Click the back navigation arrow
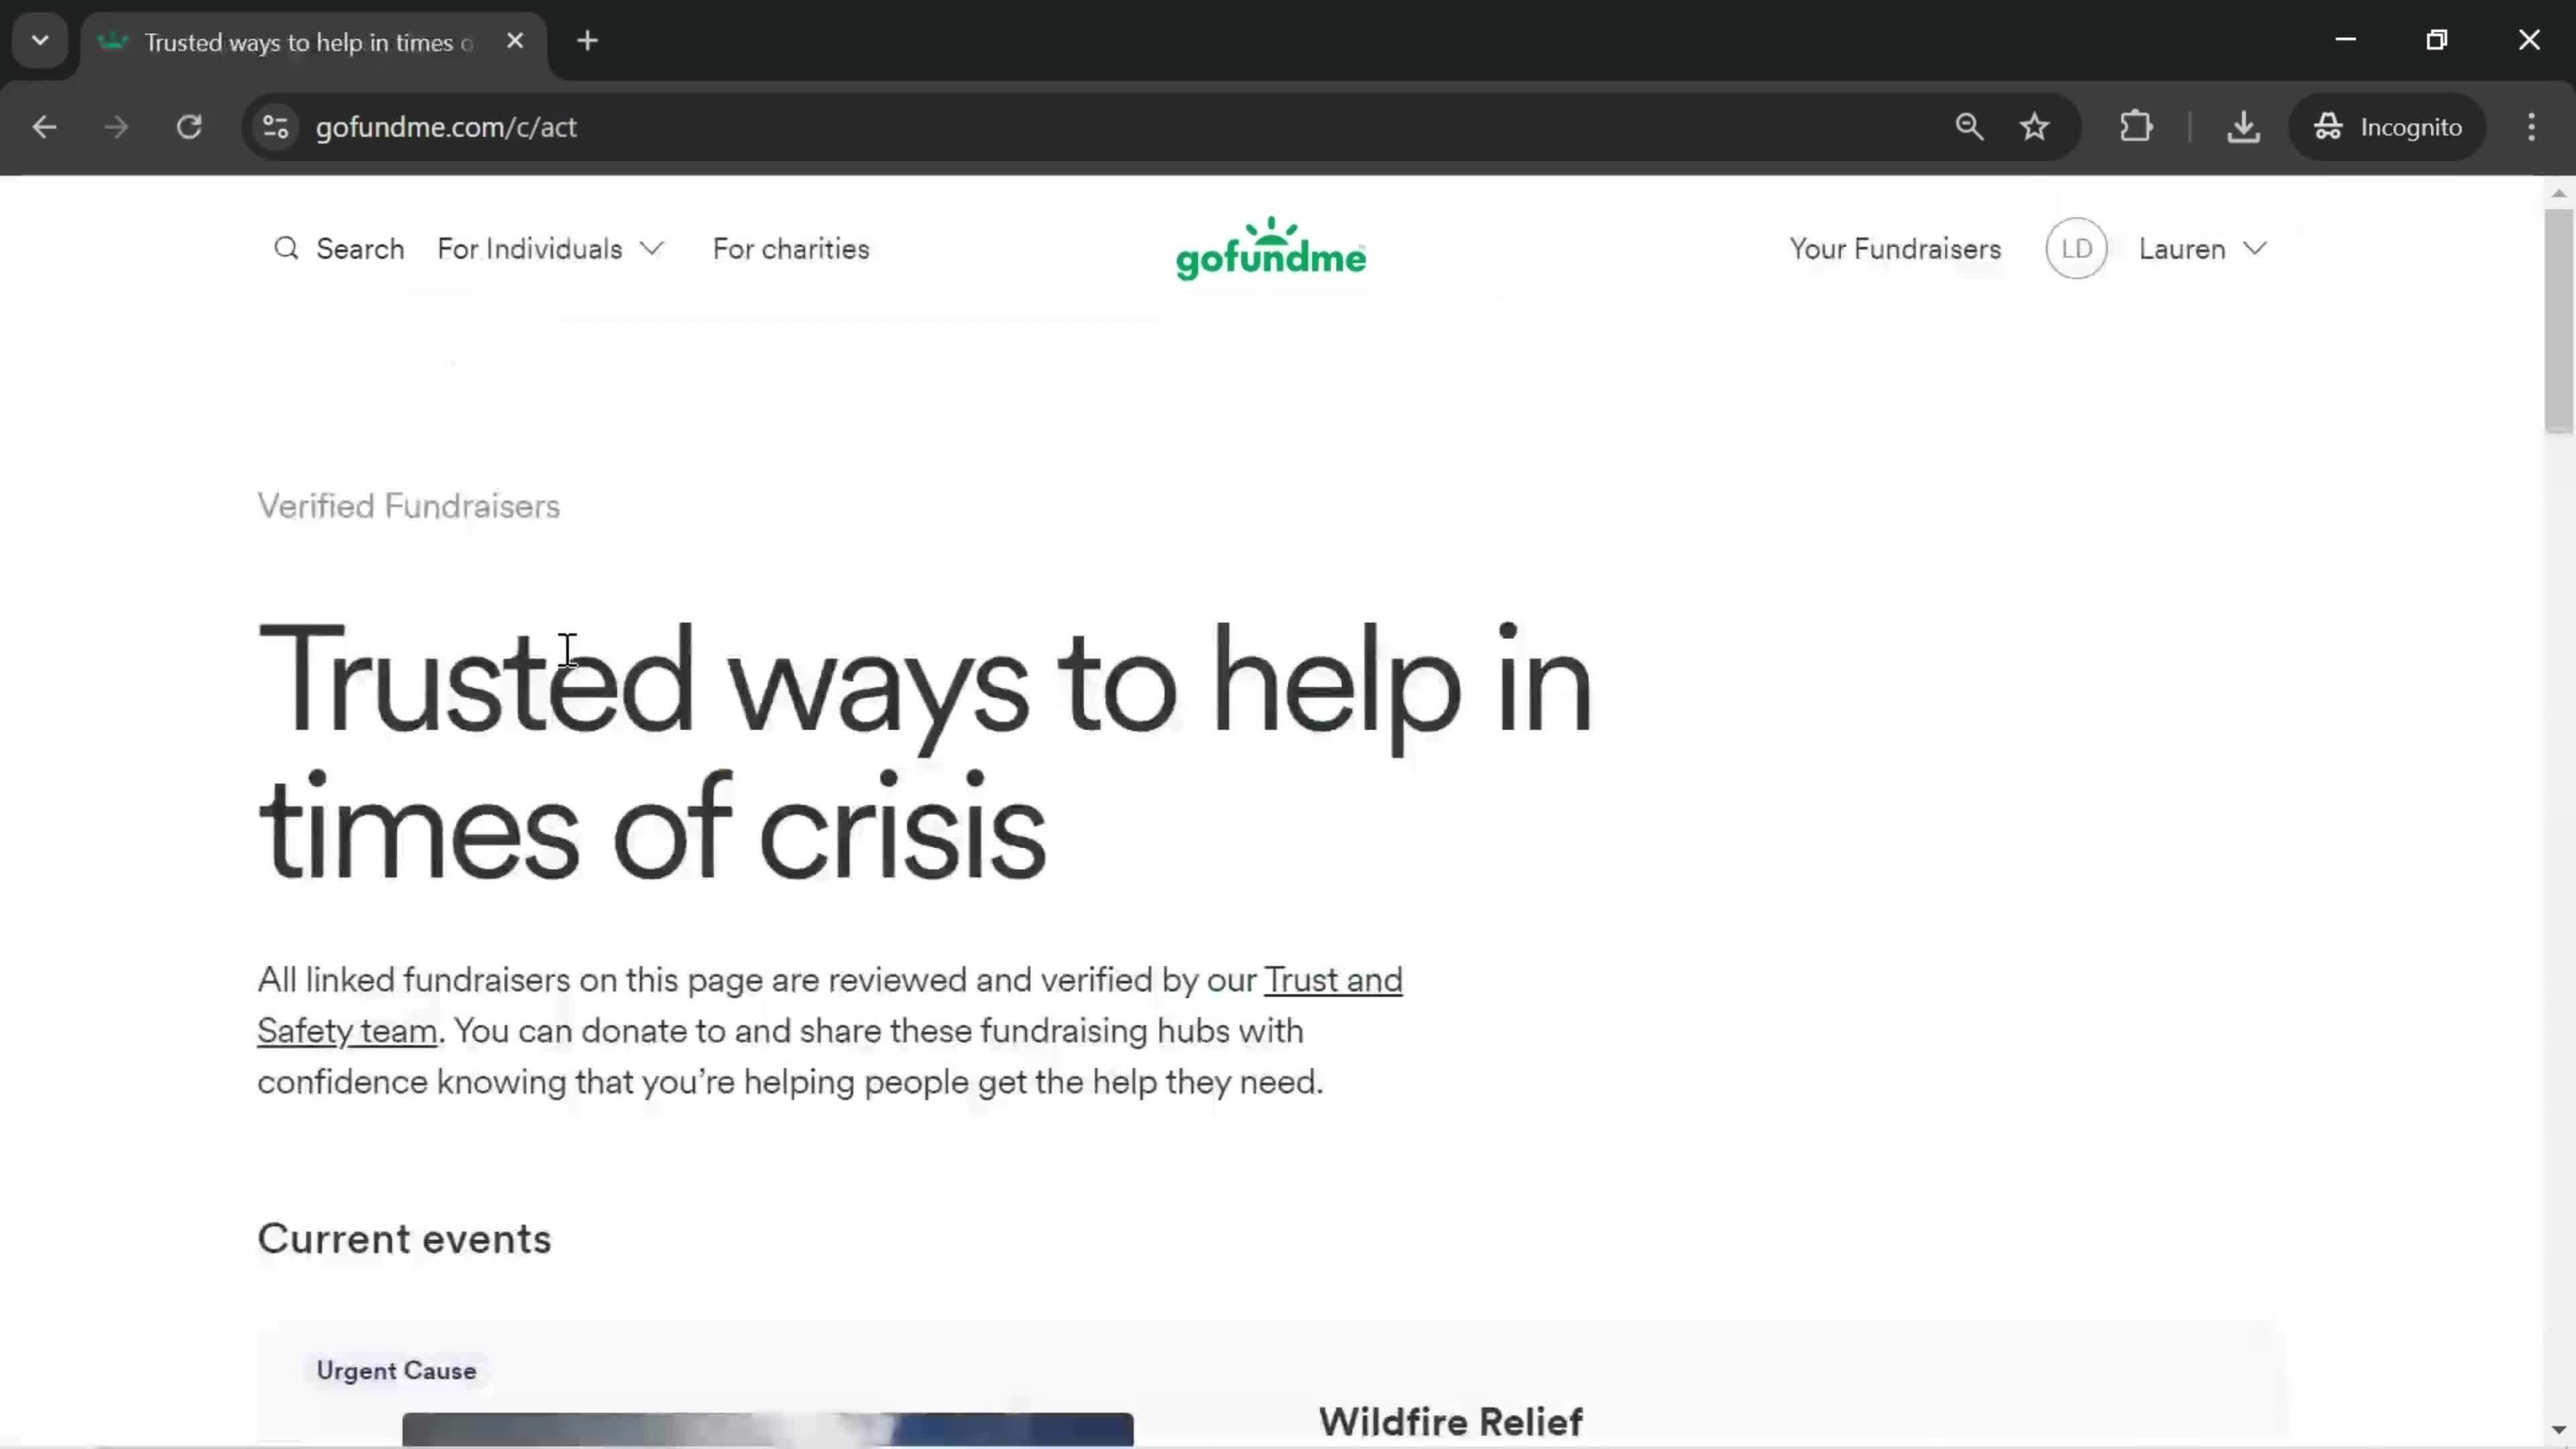Image resolution: width=2576 pixels, height=1449 pixels. [44, 125]
